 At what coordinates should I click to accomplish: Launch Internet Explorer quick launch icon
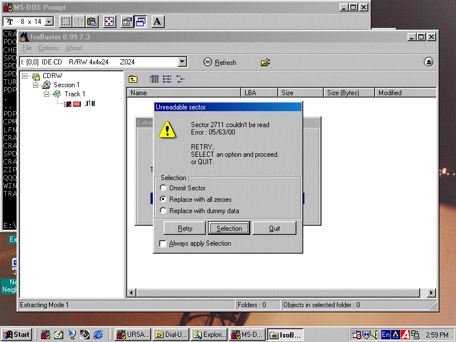(98, 335)
